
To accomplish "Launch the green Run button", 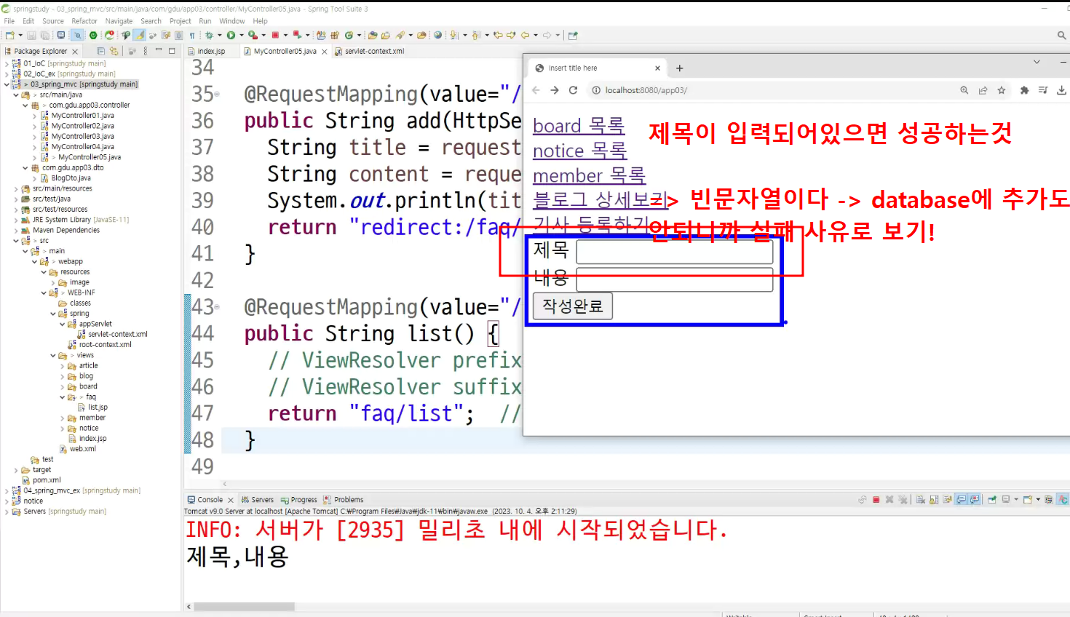I will (x=231, y=35).
